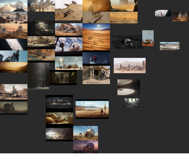Open the night hangar with spacecraft
Screen dimensions: 189x167
(59, 103)
